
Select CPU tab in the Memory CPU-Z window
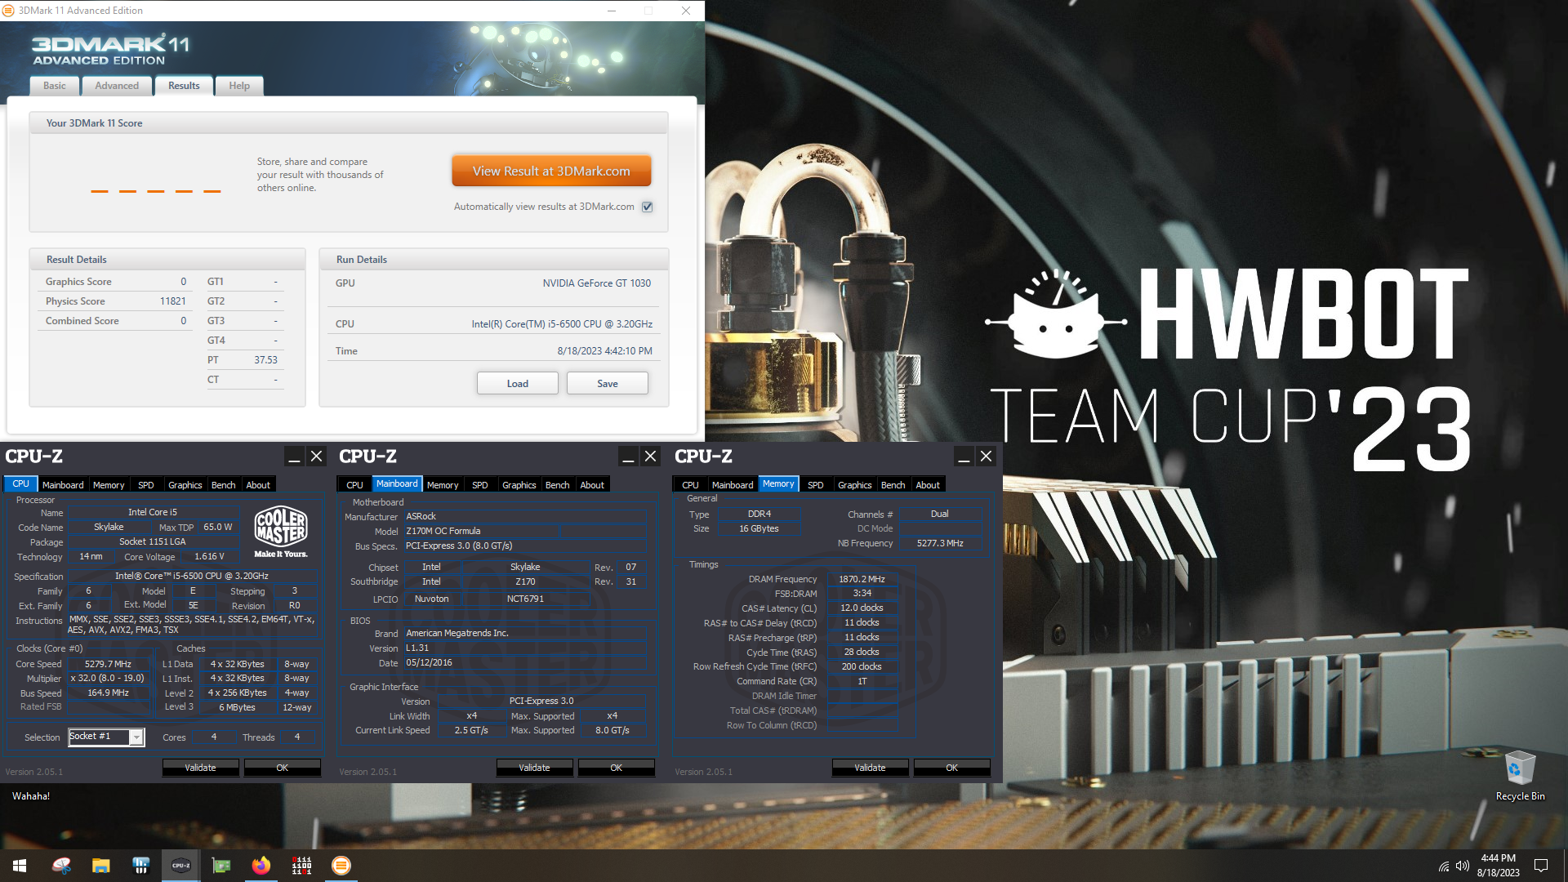(x=690, y=485)
